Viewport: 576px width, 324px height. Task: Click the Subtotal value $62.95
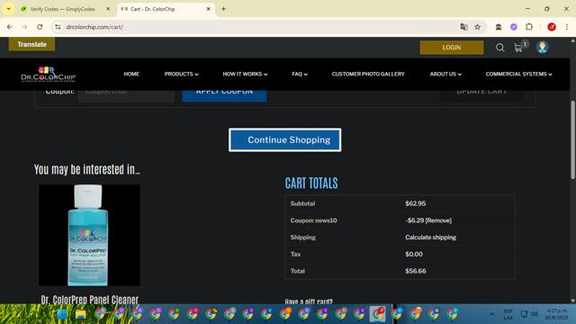click(416, 203)
